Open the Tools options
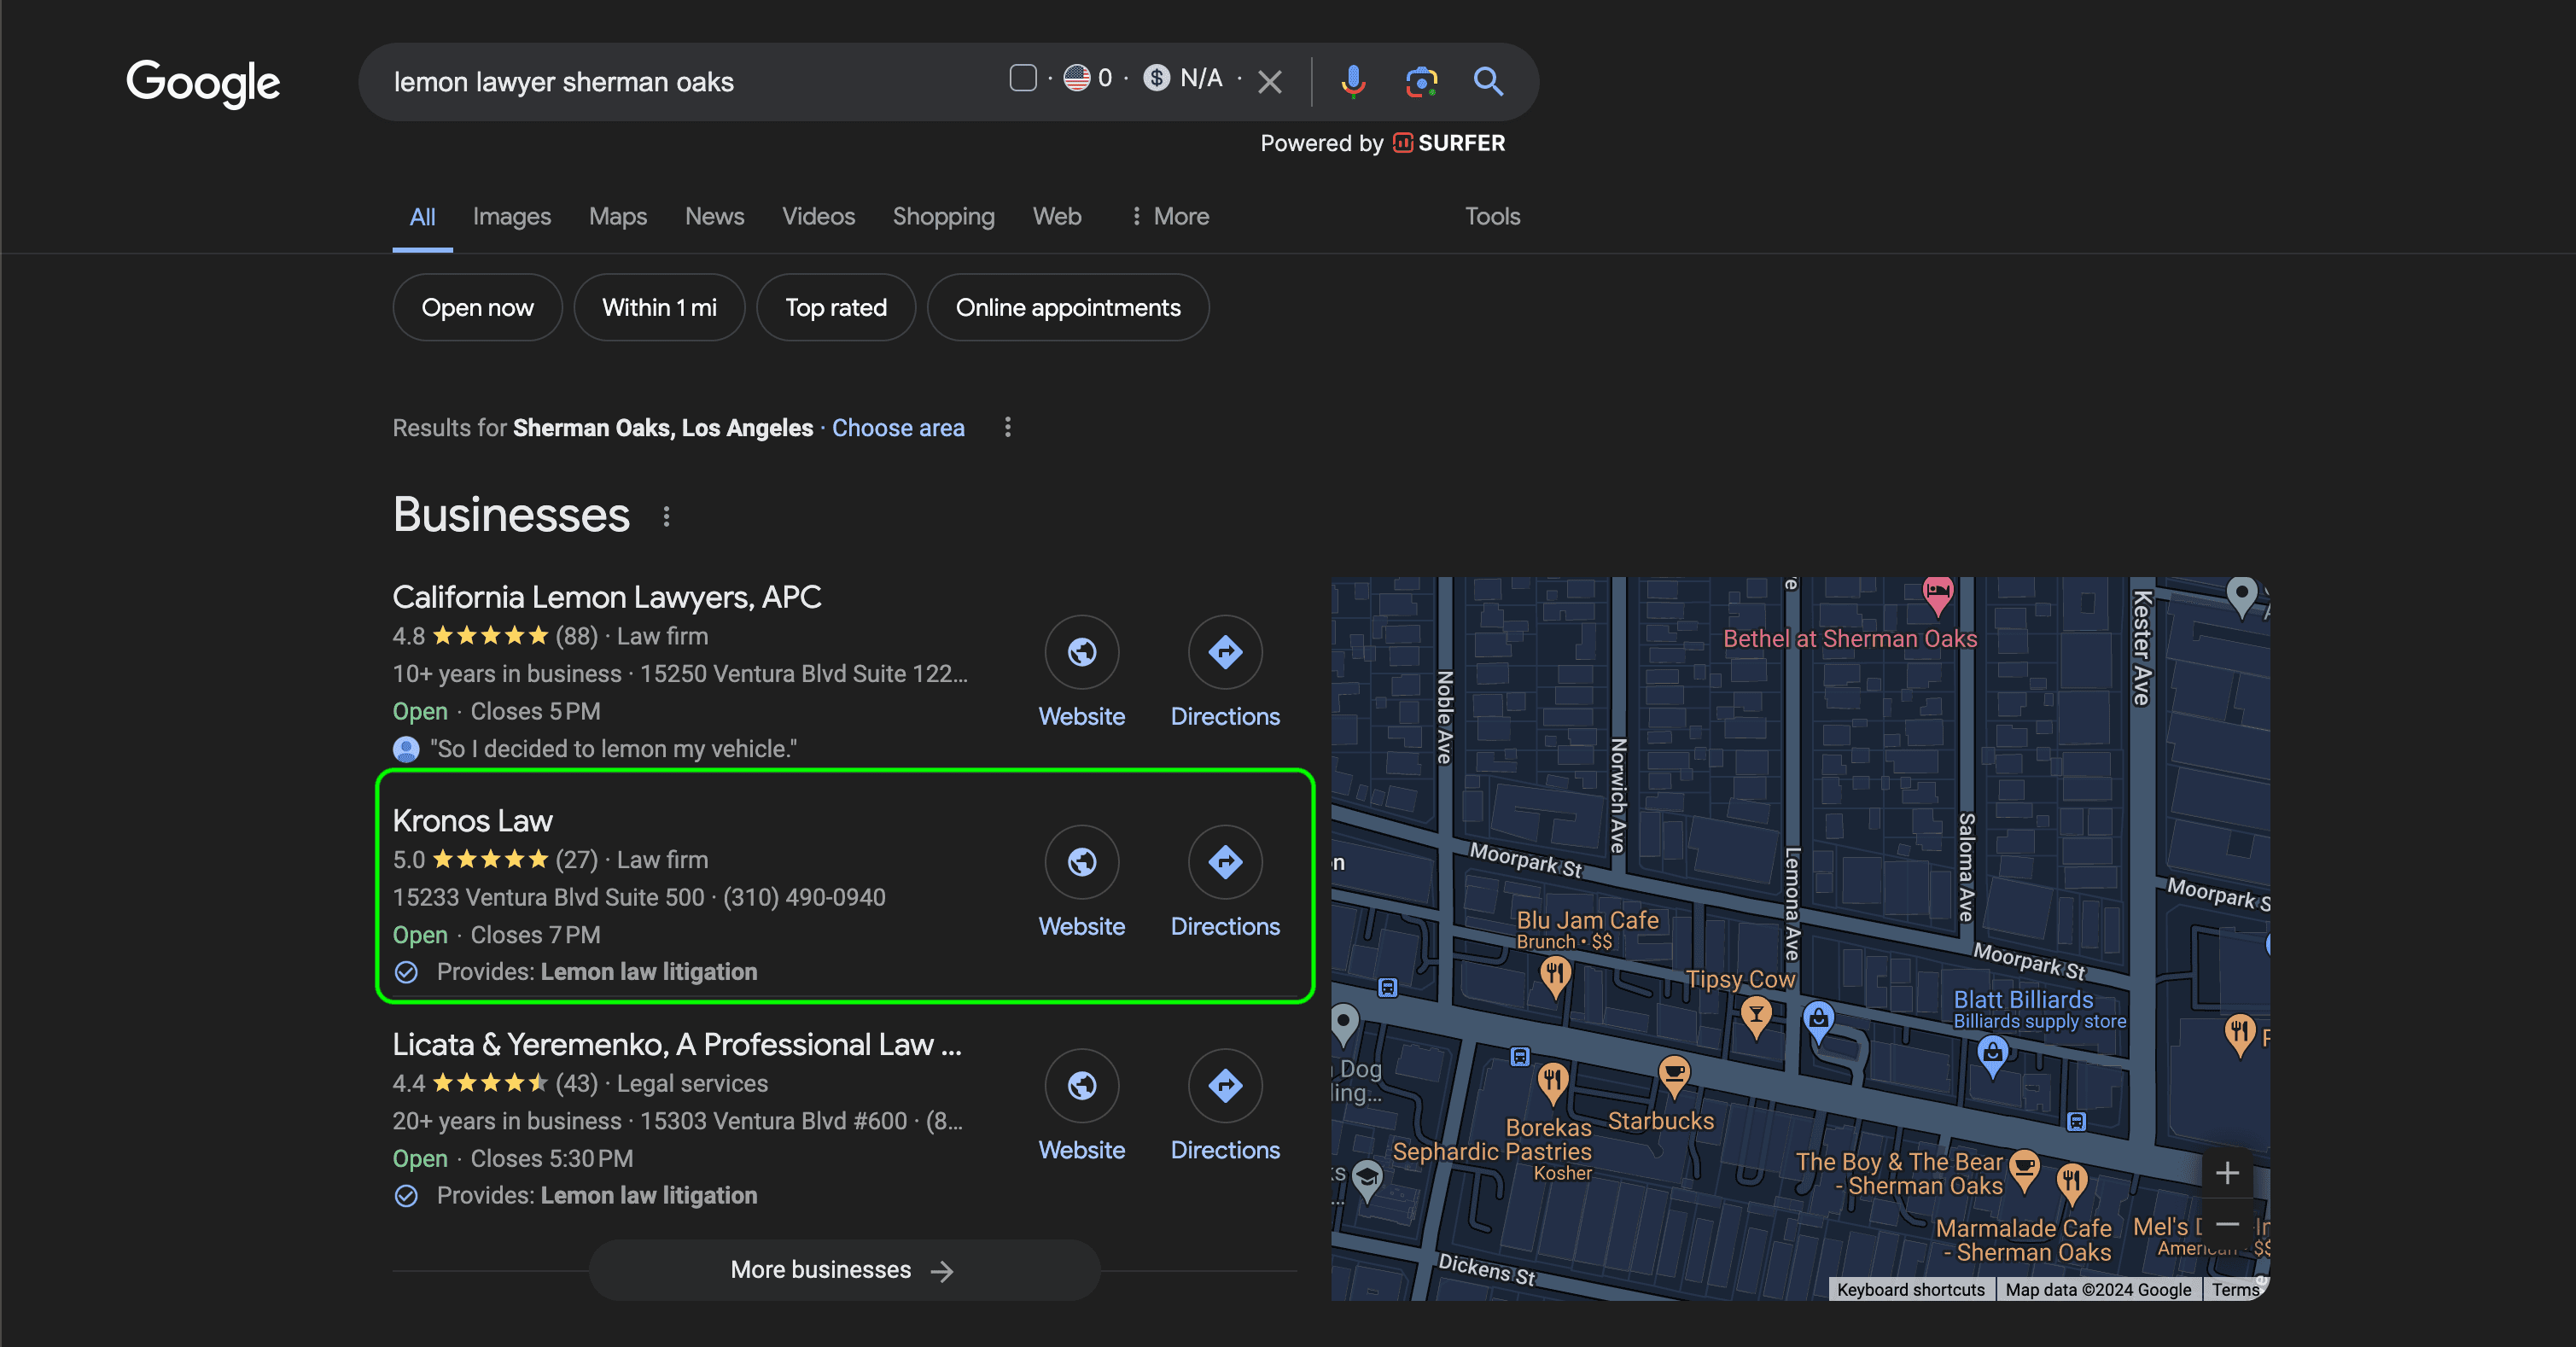The width and height of the screenshot is (2576, 1347). (1492, 216)
